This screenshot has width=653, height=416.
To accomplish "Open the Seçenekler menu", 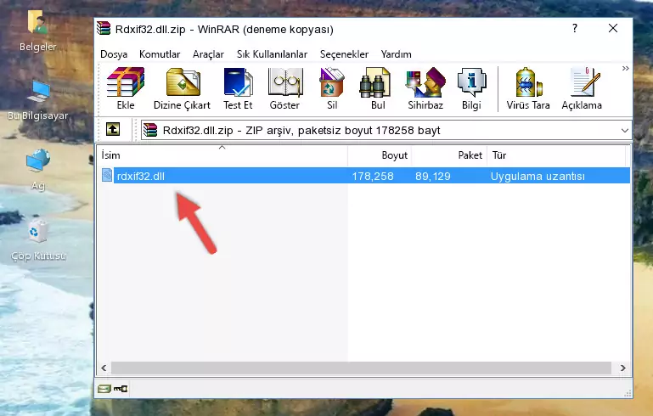I will (x=344, y=54).
